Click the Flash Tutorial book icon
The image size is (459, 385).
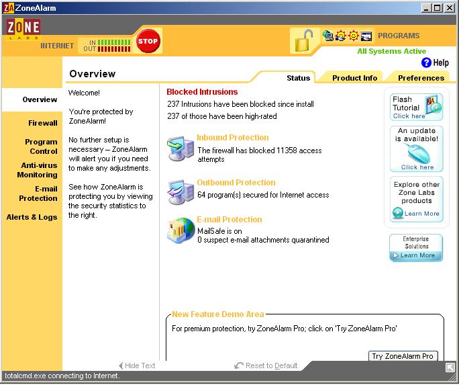[433, 104]
